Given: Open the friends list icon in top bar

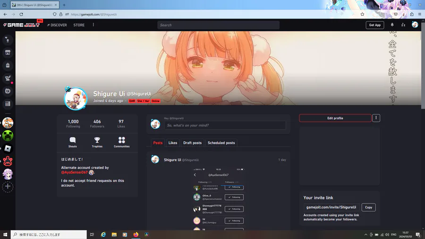Looking at the screenshot, I should (x=403, y=25).
